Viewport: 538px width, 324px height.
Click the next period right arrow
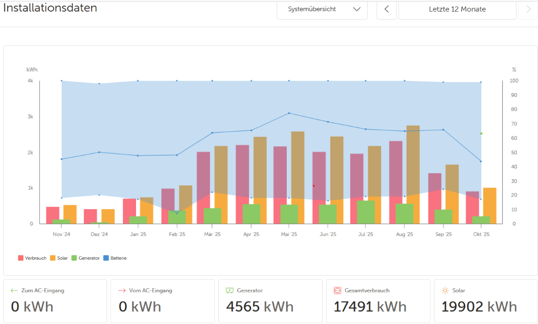(528, 9)
